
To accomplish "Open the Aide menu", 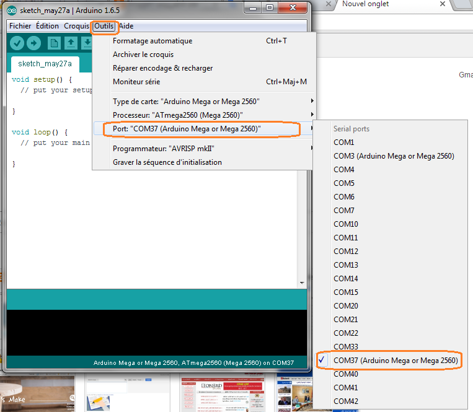I will (x=126, y=26).
